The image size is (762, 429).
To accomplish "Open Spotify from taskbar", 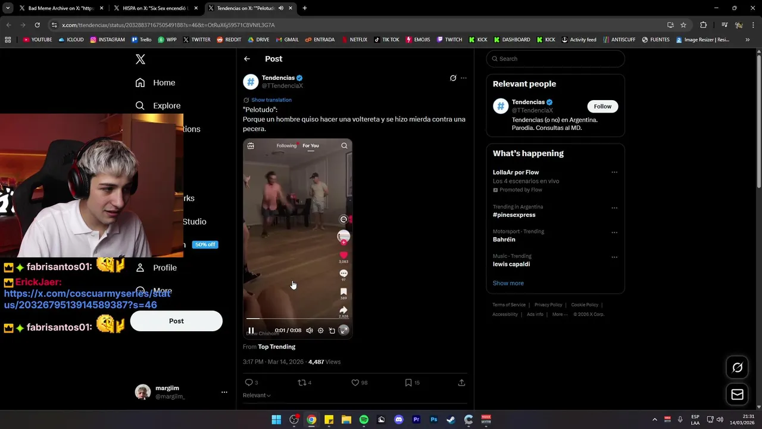I will tap(364, 420).
